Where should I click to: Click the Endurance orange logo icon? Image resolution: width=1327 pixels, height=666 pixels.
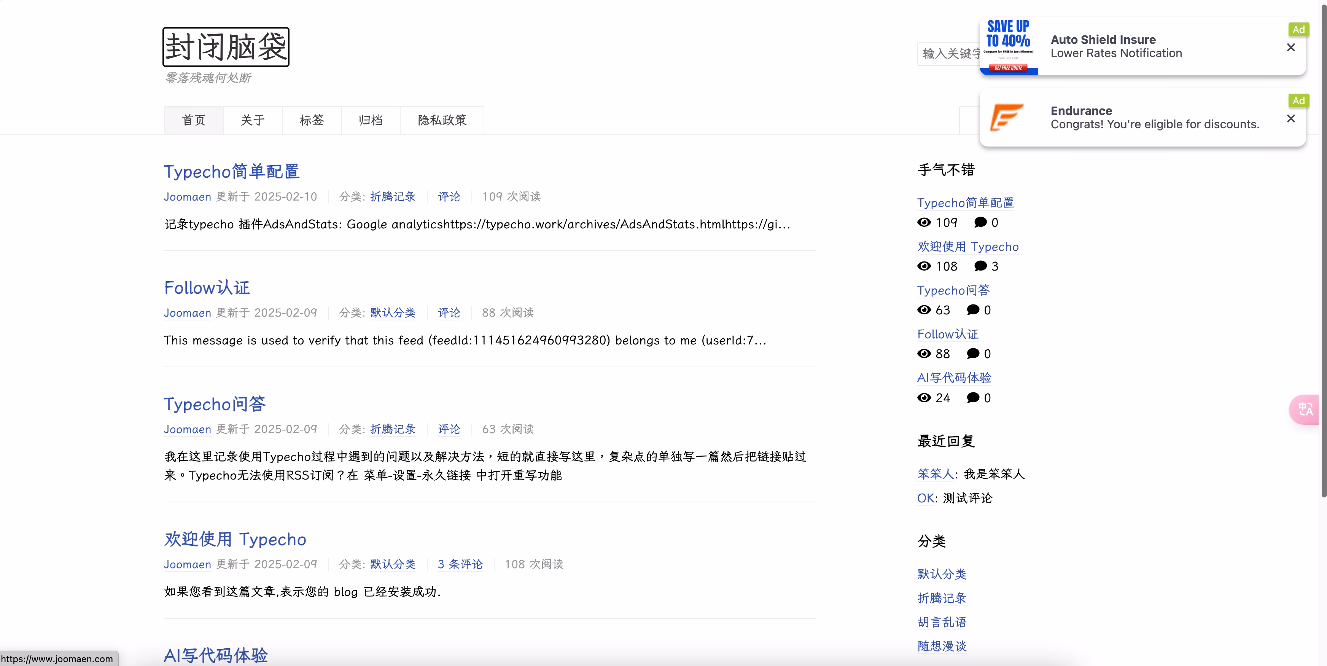coord(1007,118)
